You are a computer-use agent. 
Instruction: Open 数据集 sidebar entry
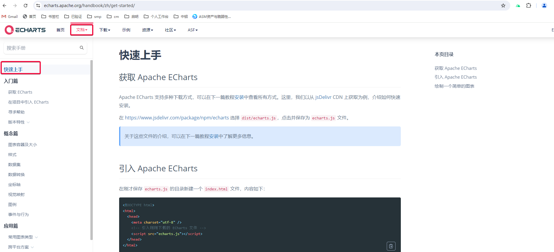[14, 165]
